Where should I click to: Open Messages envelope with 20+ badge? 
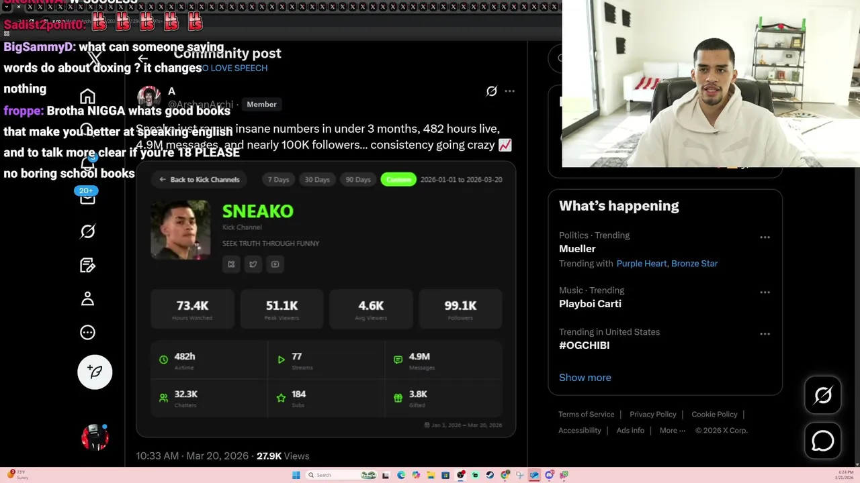[87, 197]
